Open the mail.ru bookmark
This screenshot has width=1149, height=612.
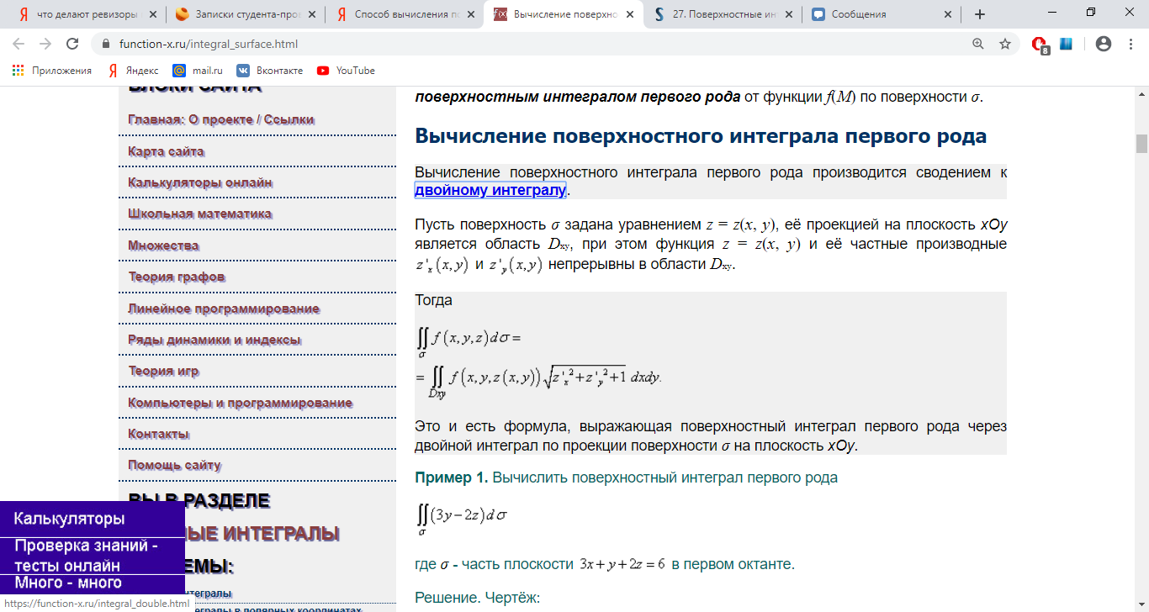pyautogui.click(x=198, y=71)
